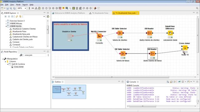Select the DB Reader 'dados tabela de faixas' node
The height and width of the screenshot is (112, 200).
pyautogui.click(x=152, y=54)
